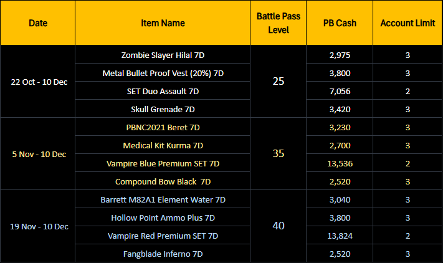Click the 22 Oct - 10 Dec date cell
This screenshot has height=263, width=443.
37,82
